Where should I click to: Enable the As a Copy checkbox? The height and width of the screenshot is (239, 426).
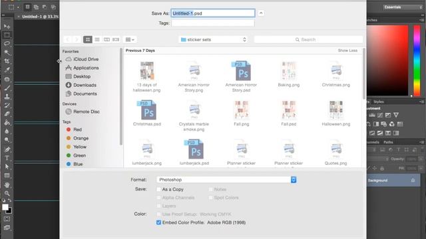(158, 189)
